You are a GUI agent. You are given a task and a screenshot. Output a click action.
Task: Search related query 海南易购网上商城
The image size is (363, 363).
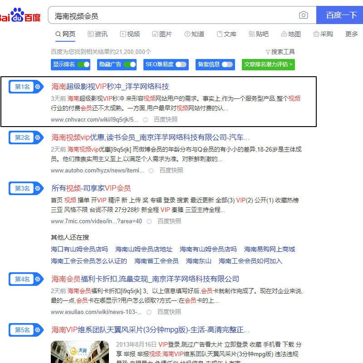[270, 249]
